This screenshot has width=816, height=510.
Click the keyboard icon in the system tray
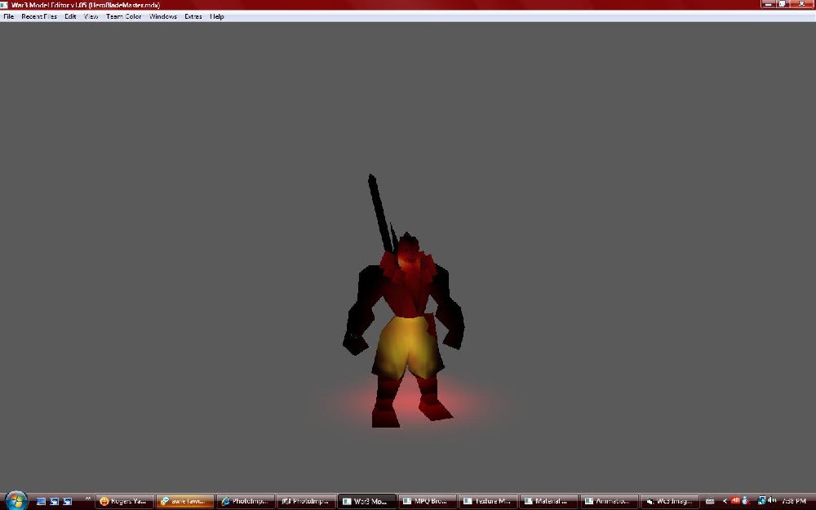(x=710, y=502)
